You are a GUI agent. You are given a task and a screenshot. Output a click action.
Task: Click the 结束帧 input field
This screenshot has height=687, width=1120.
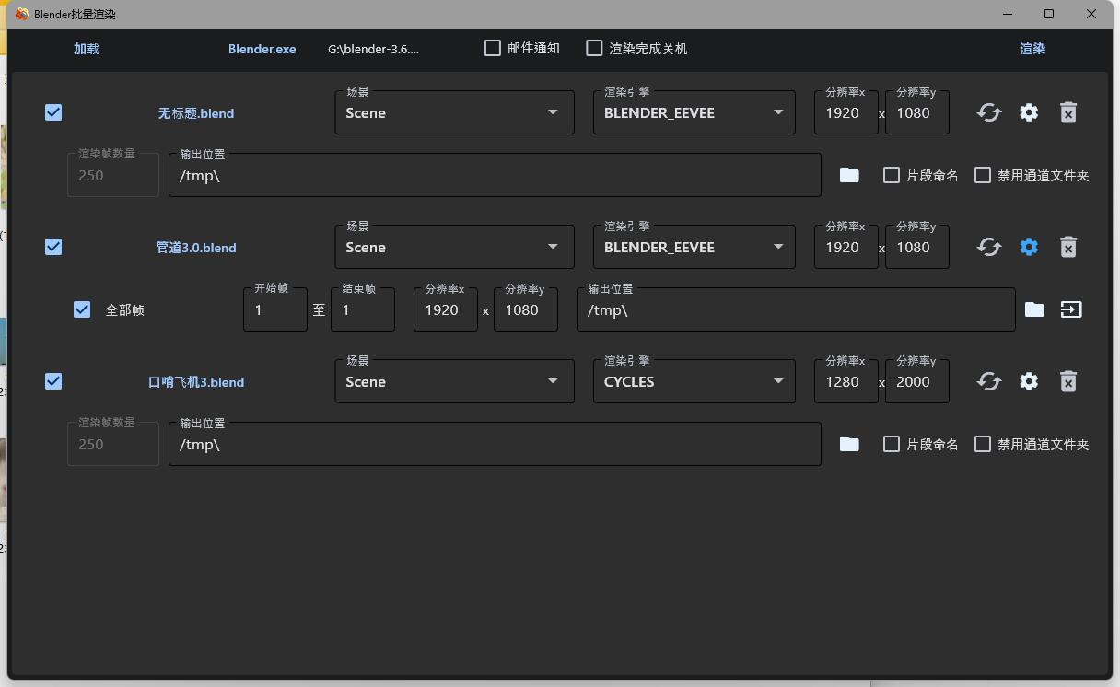(x=363, y=309)
